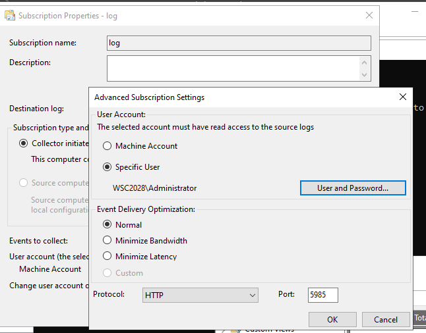This screenshot has width=426, height=333.
Task: Click into the Port field
Action: click(x=322, y=295)
